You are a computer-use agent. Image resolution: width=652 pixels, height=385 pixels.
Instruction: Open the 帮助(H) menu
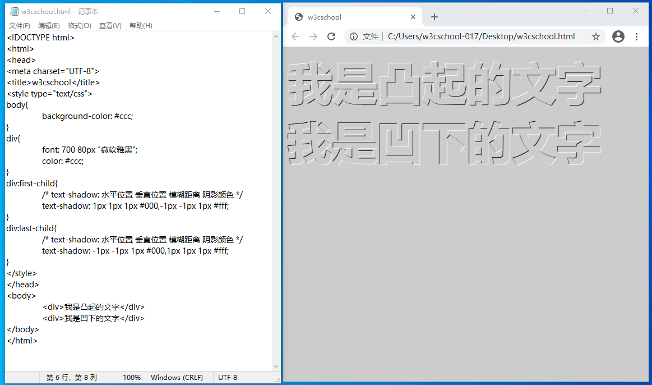pyautogui.click(x=141, y=26)
